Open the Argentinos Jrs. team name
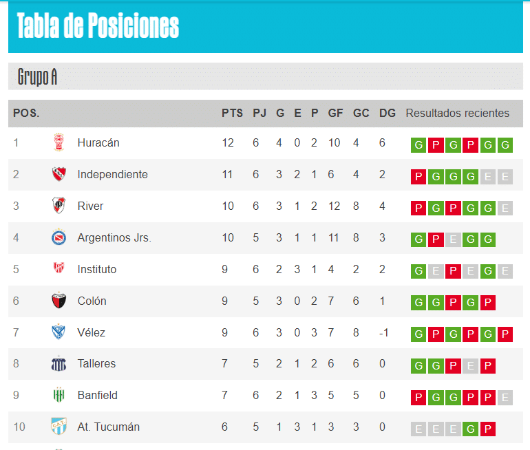This screenshot has width=530, height=450. click(x=114, y=237)
